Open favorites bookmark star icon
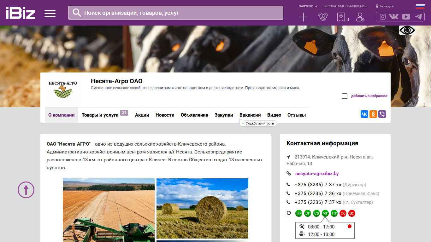 (x=341, y=17)
